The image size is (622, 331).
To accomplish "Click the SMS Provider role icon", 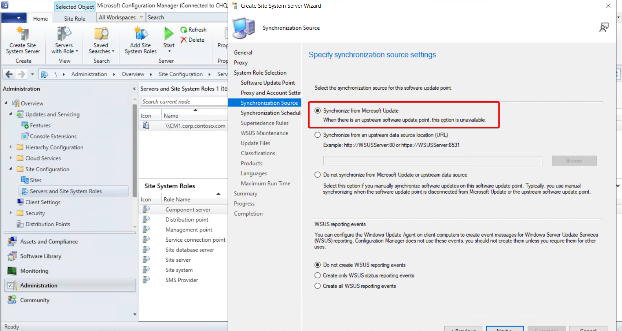I will click(x=146, y=280).
